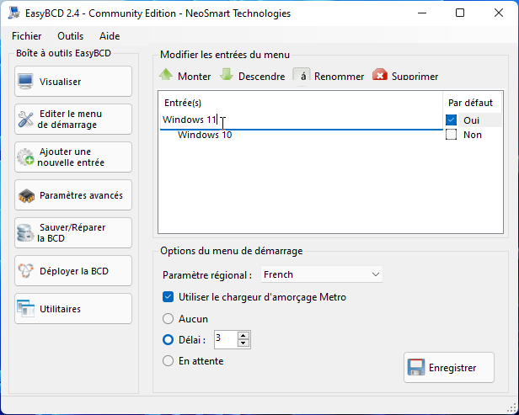Click the Paramètres avancés label
Viewport: 519px width, 415px height.
81,195
